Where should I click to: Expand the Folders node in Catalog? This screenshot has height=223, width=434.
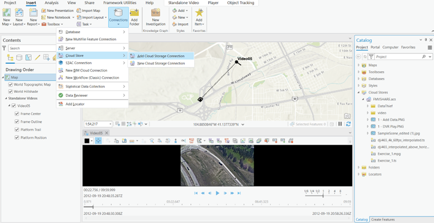coord(359,167)
